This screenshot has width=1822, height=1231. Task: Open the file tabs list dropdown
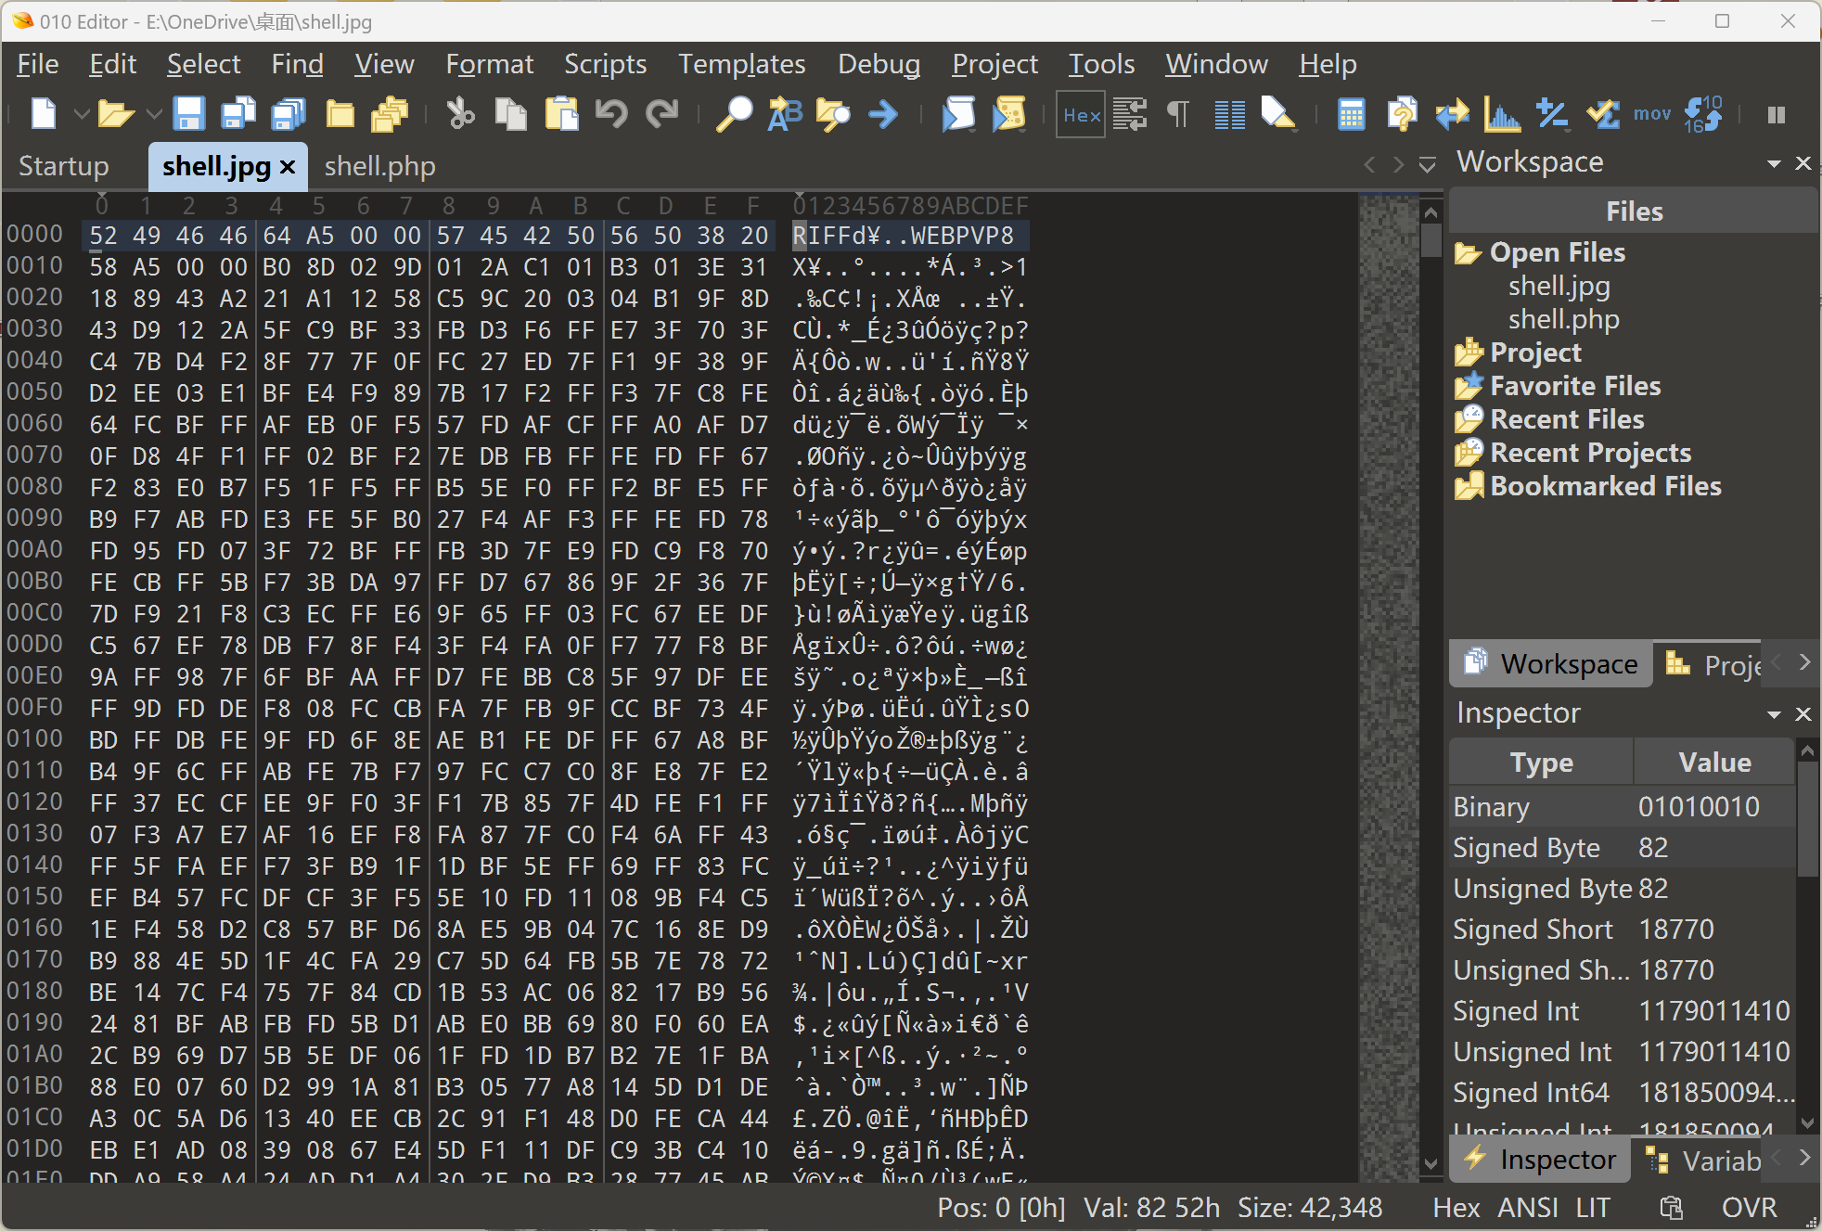(x=1427, y=165)
